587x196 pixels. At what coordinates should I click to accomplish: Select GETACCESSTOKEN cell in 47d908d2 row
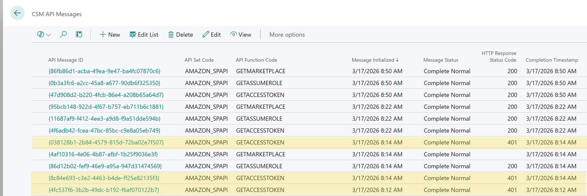[x=260, y=95]
